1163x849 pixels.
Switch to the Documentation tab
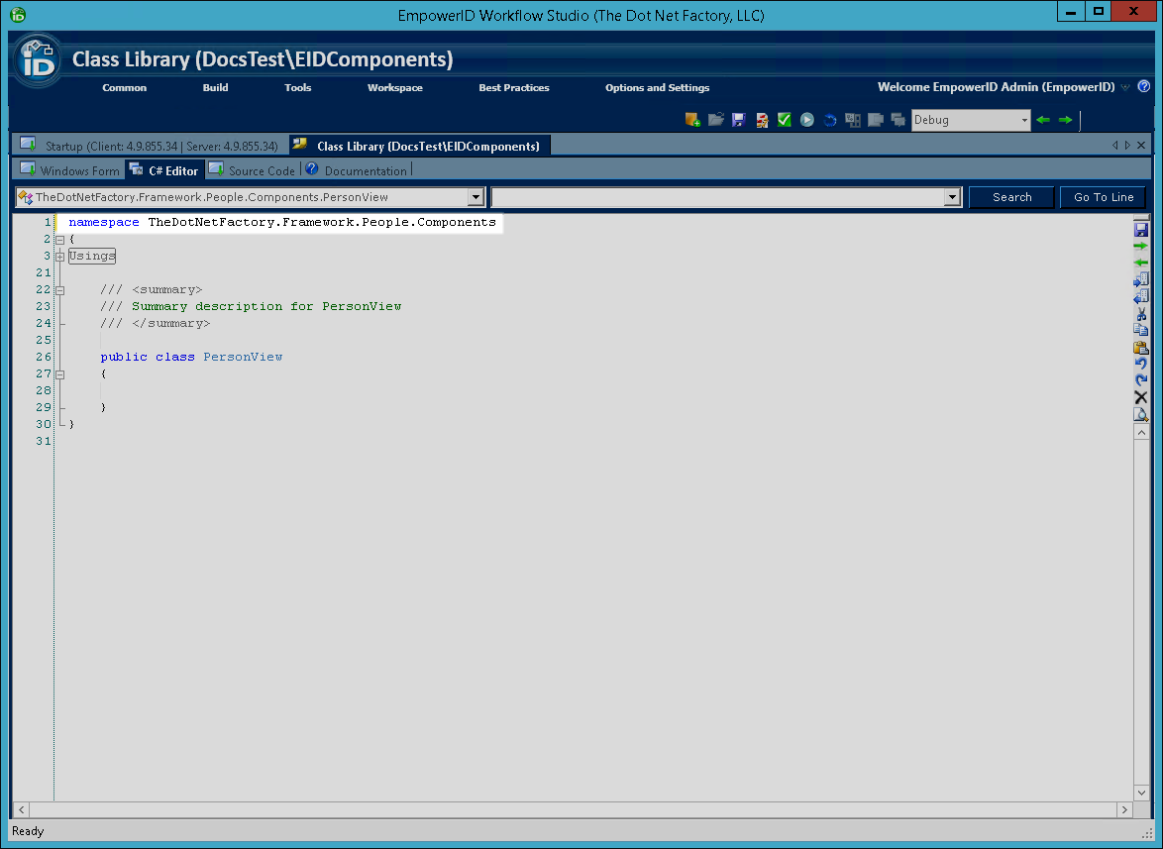tap(365, 169)
